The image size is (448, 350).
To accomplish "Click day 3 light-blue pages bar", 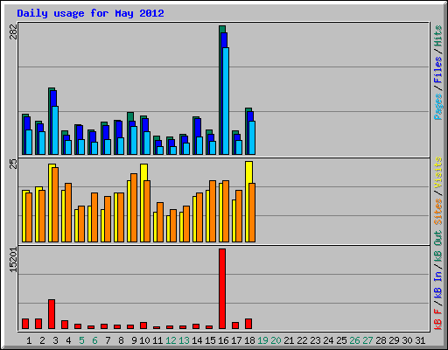I will 55,130.
